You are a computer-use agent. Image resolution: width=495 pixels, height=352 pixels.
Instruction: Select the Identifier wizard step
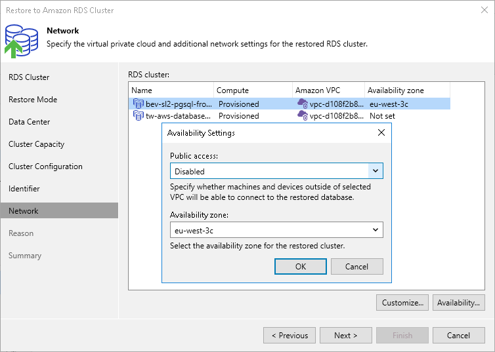click(24, 189)
